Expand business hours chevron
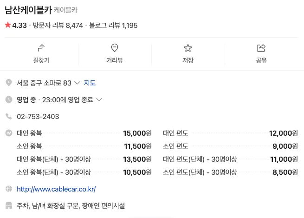 [98, 99]
